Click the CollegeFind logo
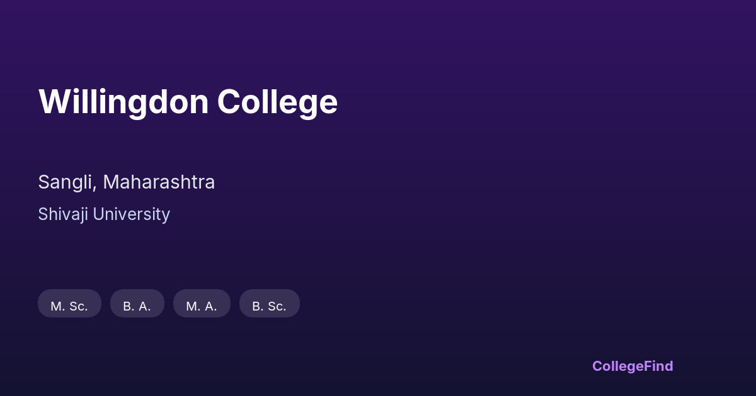The width and height of the screenshot is (756, 396). pos(633,366)
